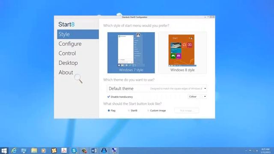Select the Style section
Image resolution: width=274 pixels, height=154 pixels.
coord(78,34)
